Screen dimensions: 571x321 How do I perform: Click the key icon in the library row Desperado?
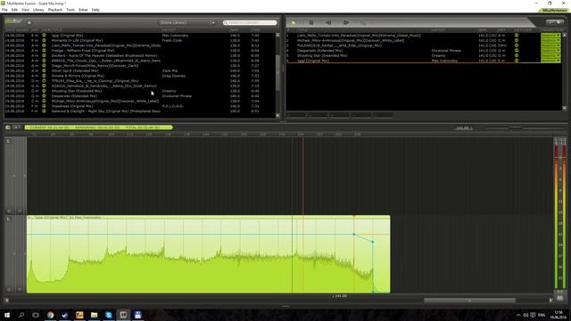coord(44,96)
